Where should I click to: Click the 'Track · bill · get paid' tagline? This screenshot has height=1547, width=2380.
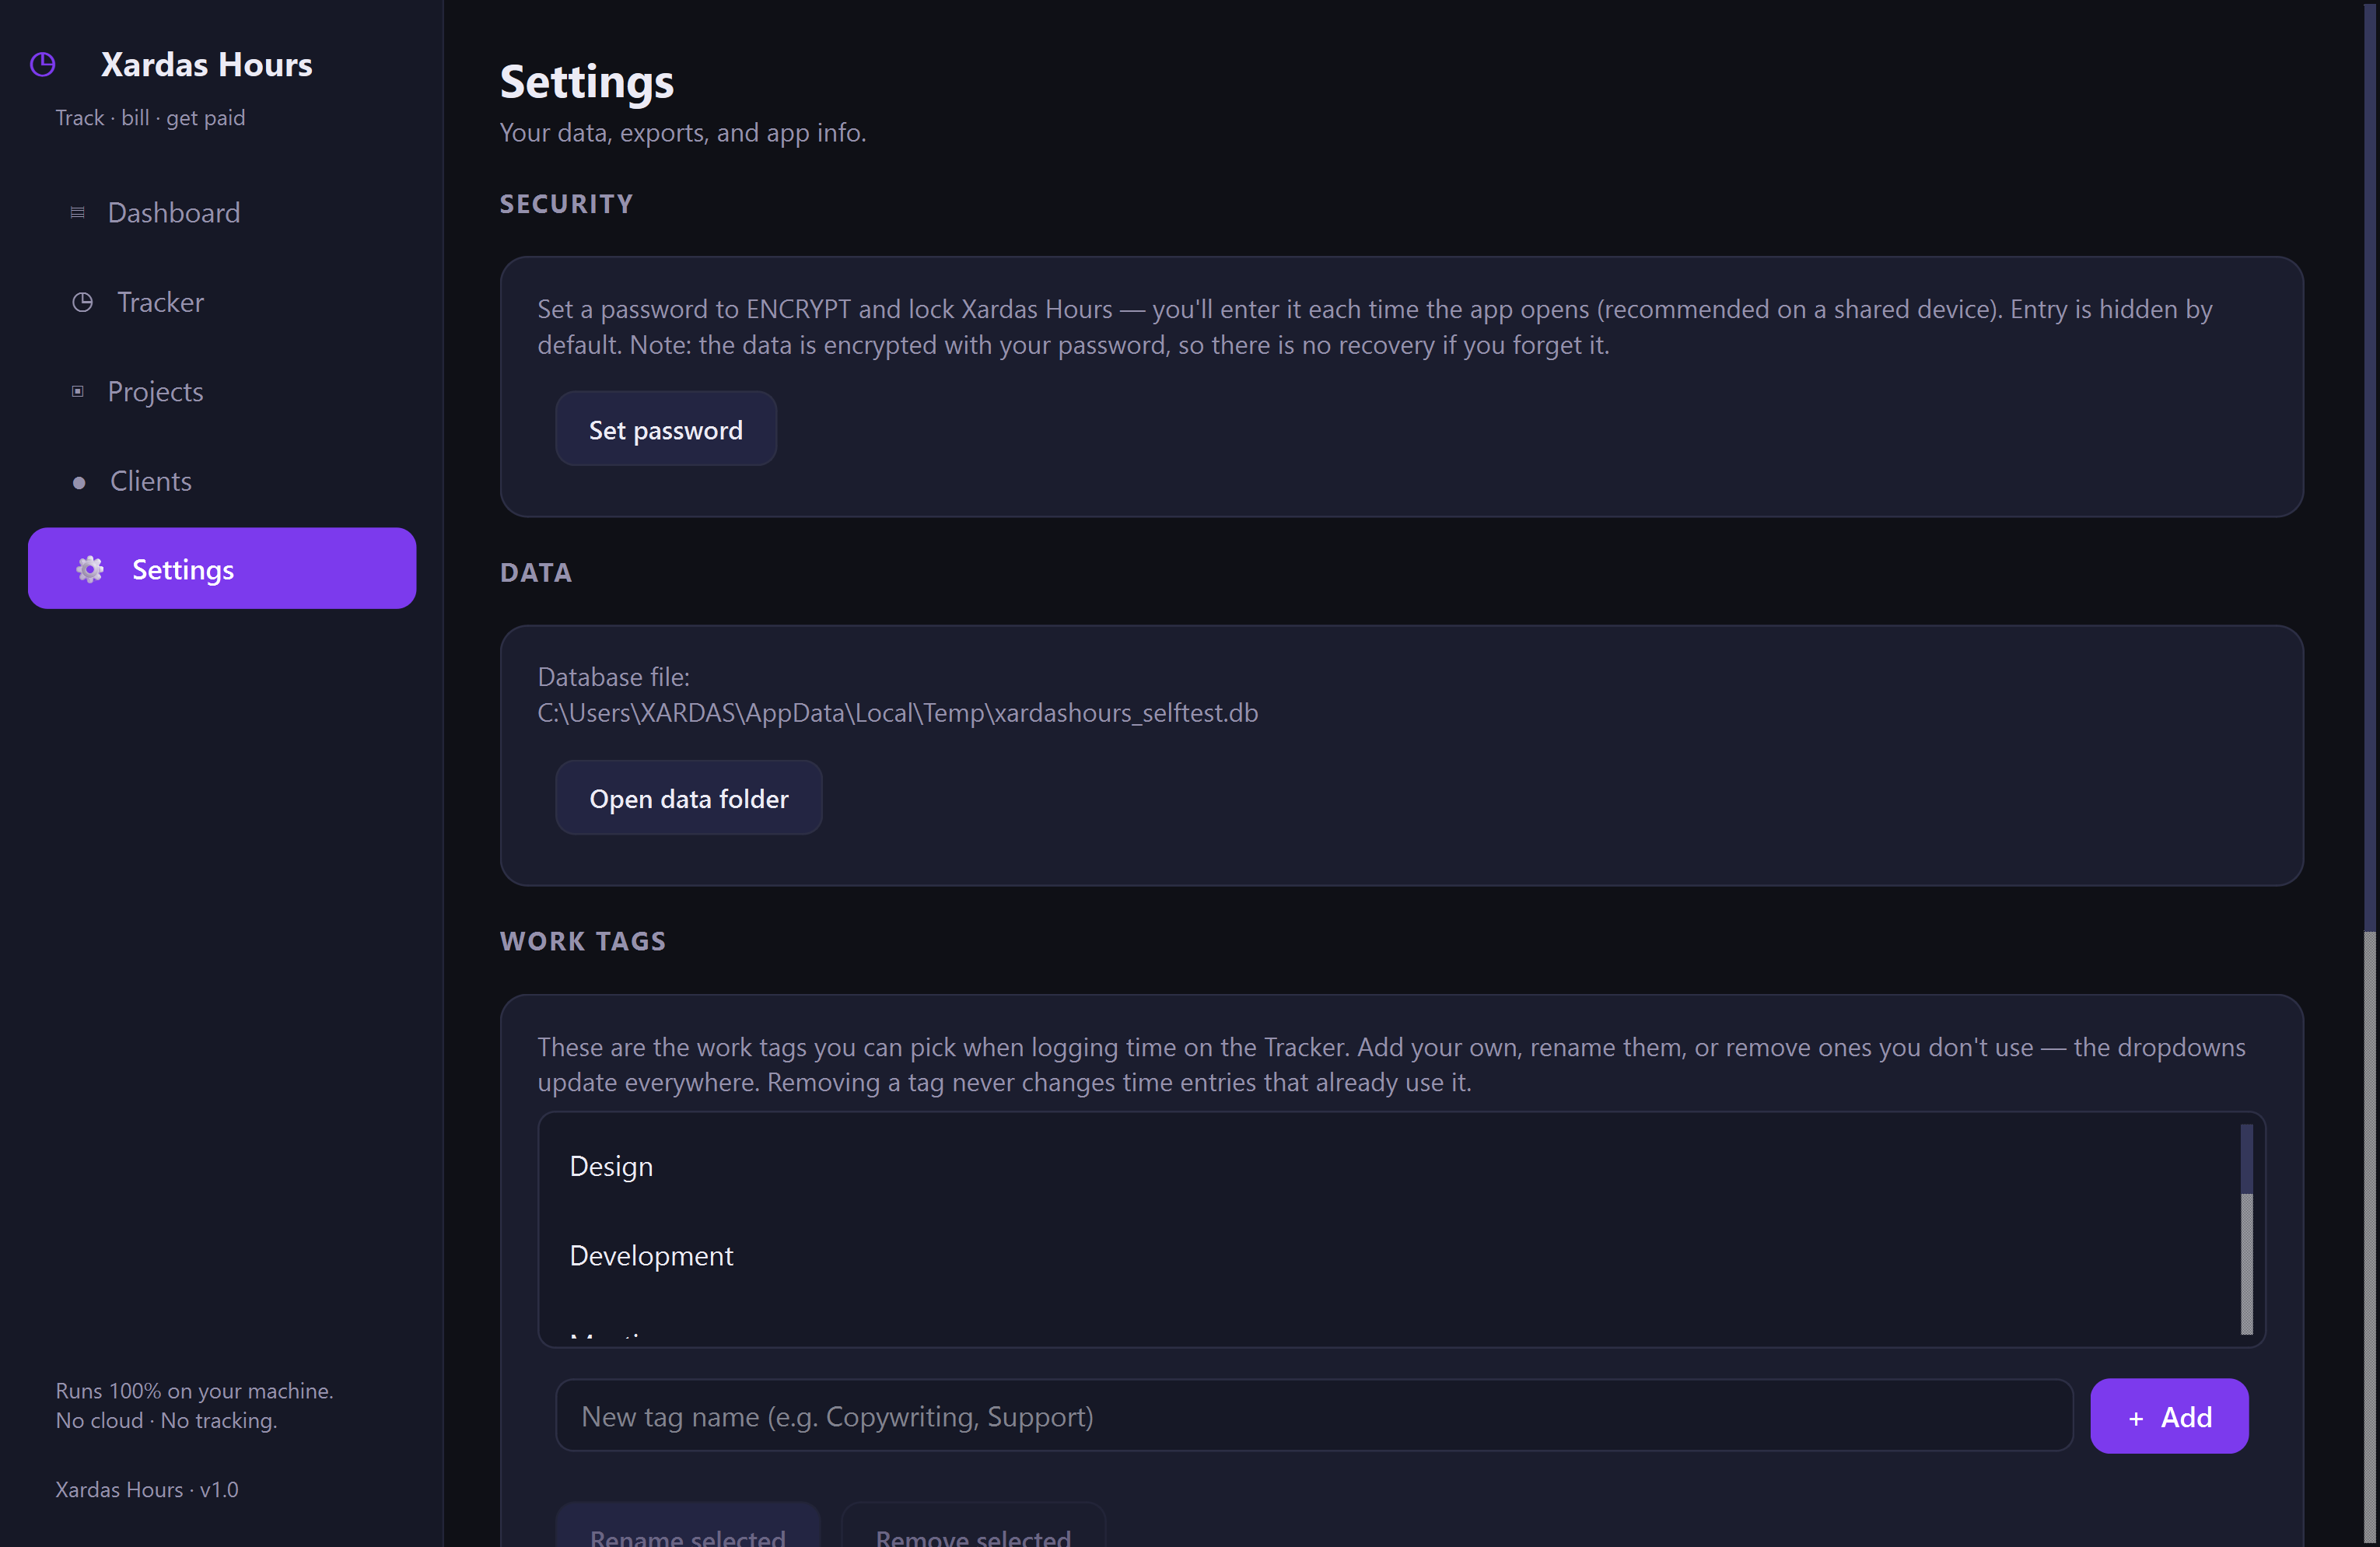point(150,118)
